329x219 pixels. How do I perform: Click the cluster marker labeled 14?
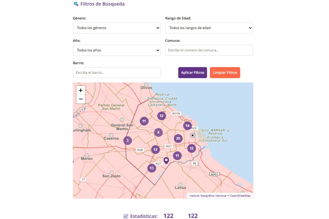[x=187, y=126]
